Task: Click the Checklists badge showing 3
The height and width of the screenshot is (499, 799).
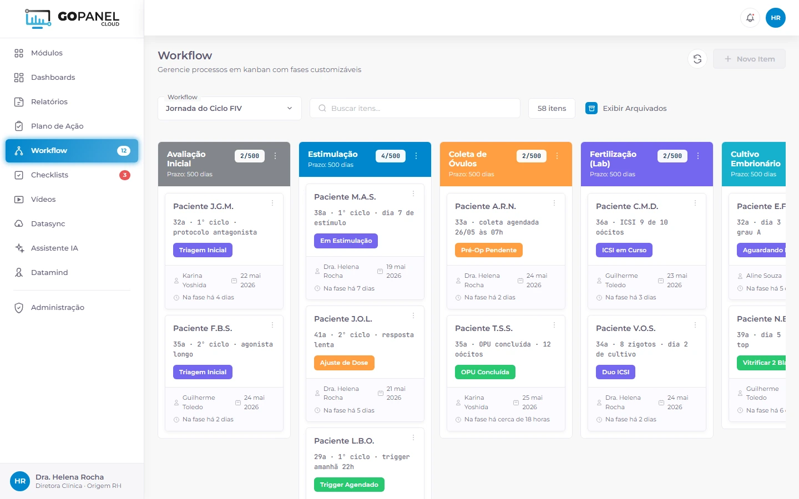Action: point(125,175)
